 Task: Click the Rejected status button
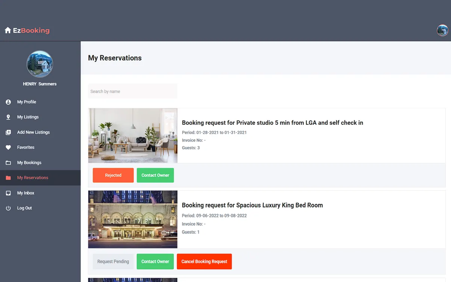(113, 175)
